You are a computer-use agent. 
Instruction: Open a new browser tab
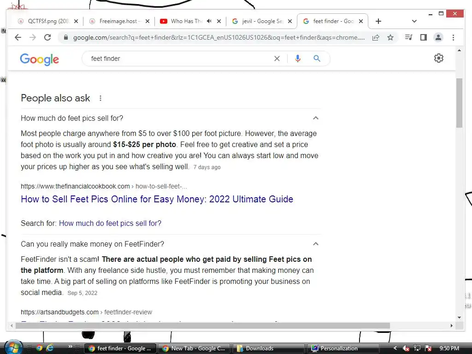[x=378, y=21]
